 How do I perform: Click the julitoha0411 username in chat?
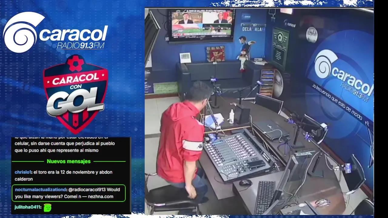[x=28, y=207]
